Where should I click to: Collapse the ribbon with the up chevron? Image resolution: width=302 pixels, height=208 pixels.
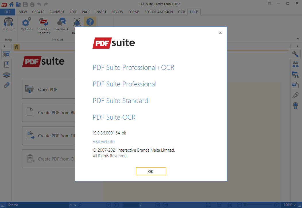point(298,39)
